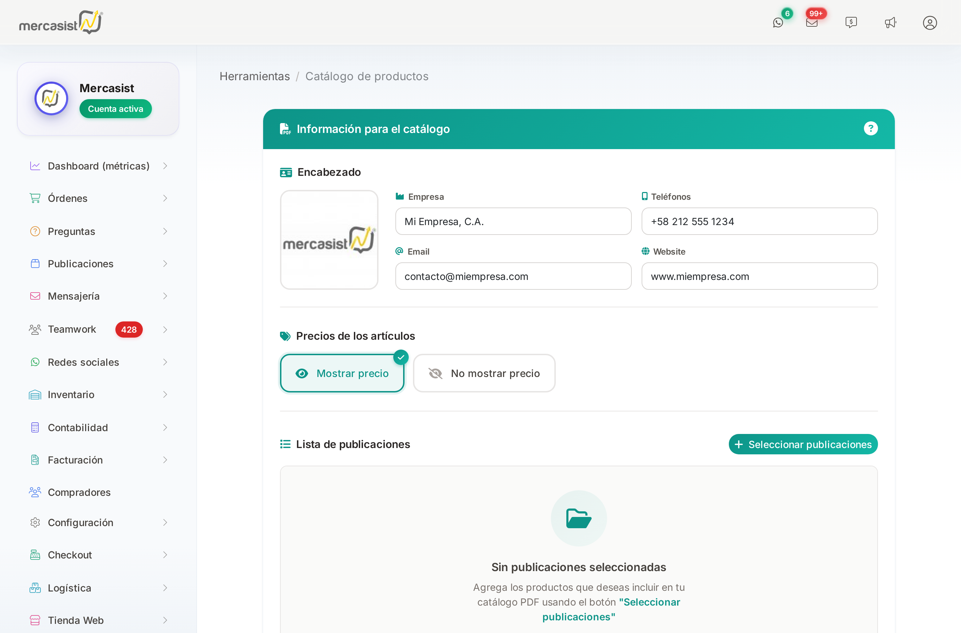This screenshot has width=961, height=633.
Task: Open the user profile icon
Action: coord(929,23)
